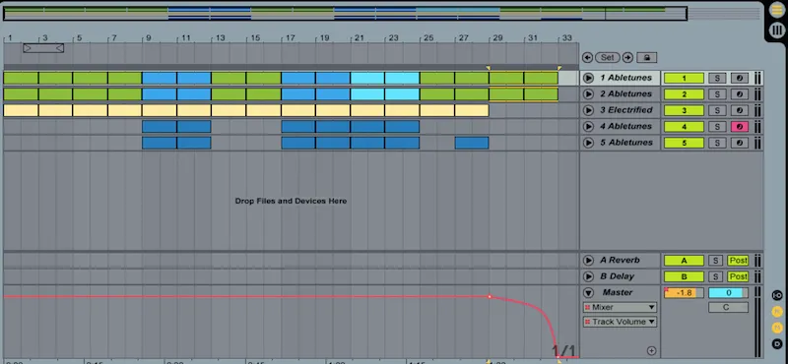788x364 pixels.
Task: Toggle track Delay section with D button
Action: pos(777,344)
